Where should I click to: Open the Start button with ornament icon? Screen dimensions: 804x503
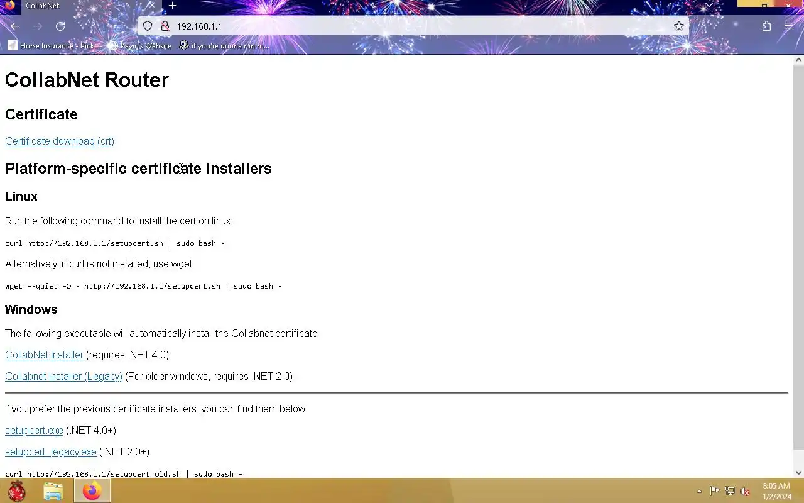[17, 490]
